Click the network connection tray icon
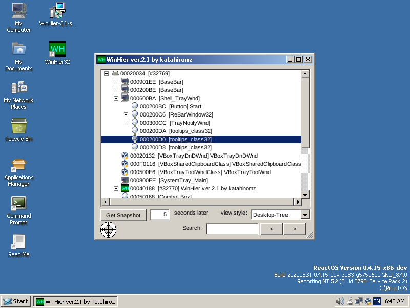Screen dimensions: 410x308 358,301
